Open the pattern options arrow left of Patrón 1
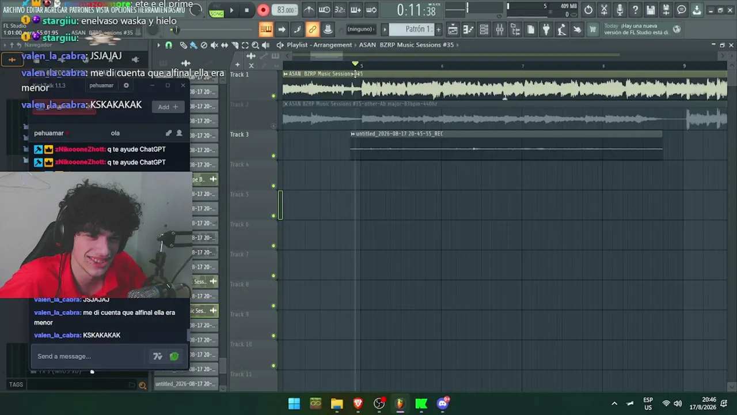Screen dimensions: 737x415 385,29
